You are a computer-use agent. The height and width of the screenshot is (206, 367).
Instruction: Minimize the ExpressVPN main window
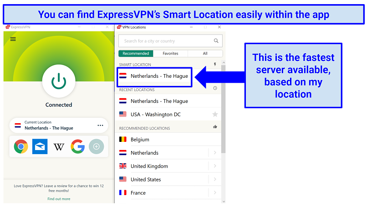pos(79,27)
